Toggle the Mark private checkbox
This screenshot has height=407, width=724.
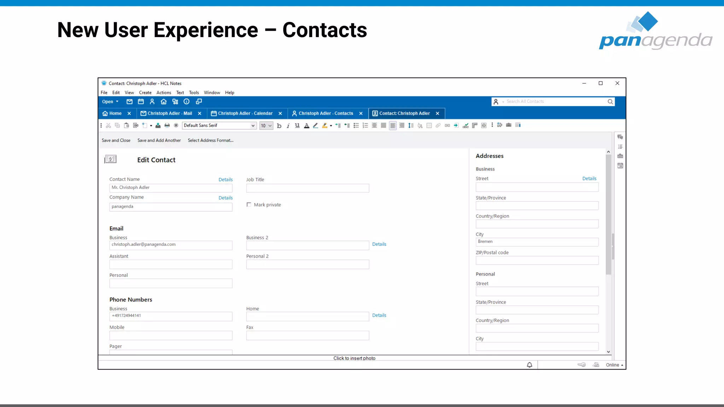click(x=249, y=205)
